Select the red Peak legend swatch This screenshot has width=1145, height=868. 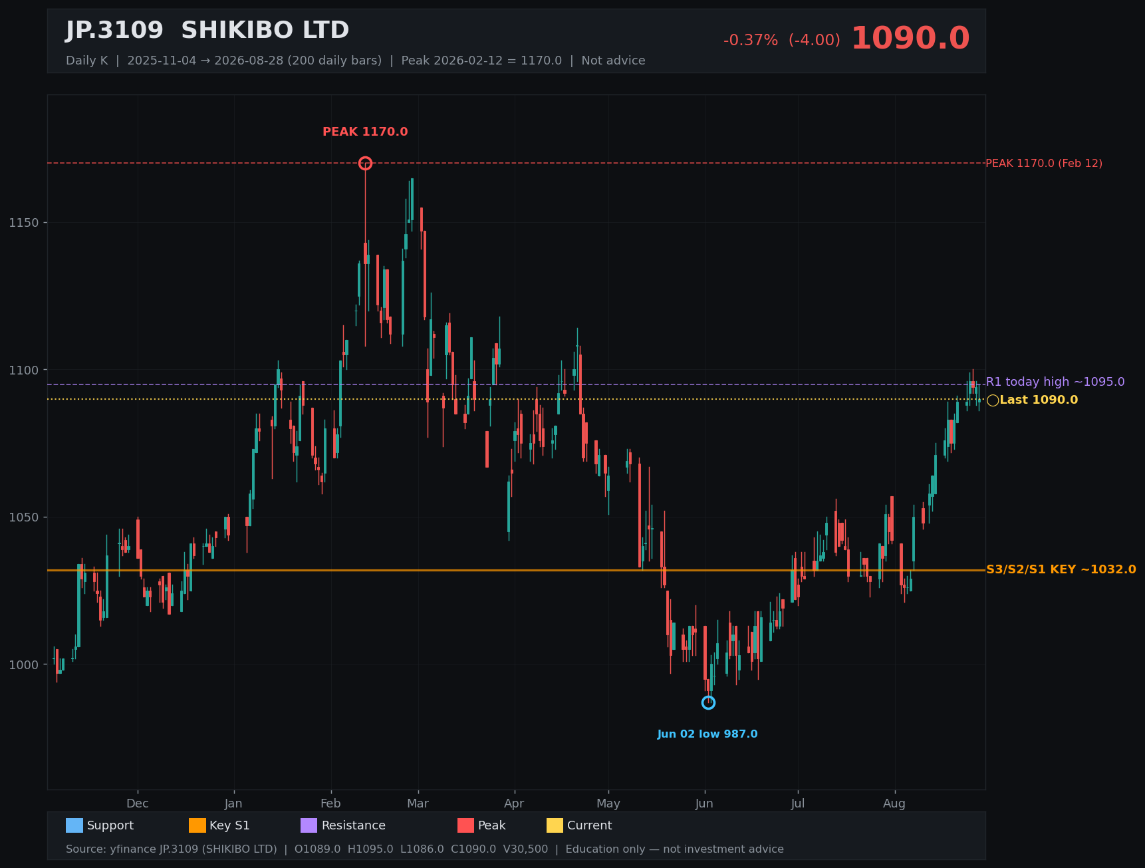pyautogui.click(x=466, y=825)
